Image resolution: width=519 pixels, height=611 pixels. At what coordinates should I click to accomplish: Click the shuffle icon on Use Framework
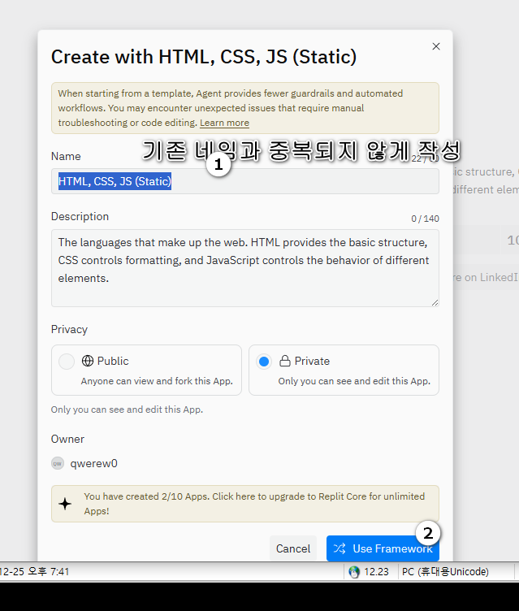tap(340, 548)
